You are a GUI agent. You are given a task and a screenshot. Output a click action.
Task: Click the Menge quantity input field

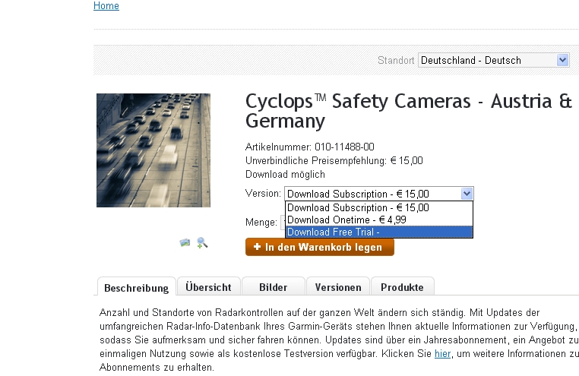(283, 223)
